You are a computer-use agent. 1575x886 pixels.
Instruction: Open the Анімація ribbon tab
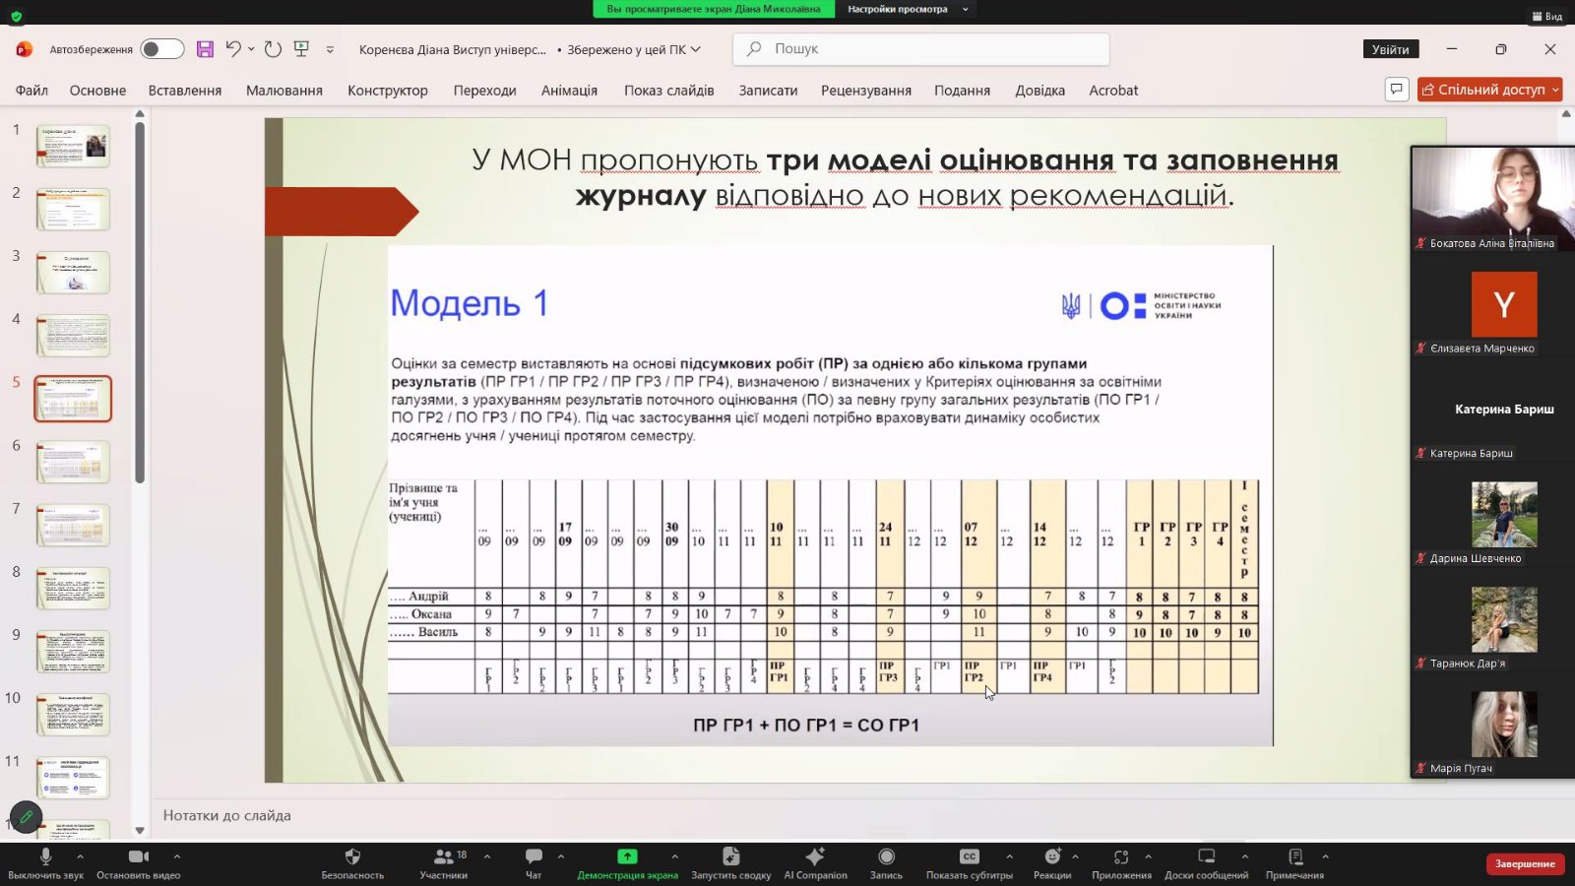(x=569, y=91)
